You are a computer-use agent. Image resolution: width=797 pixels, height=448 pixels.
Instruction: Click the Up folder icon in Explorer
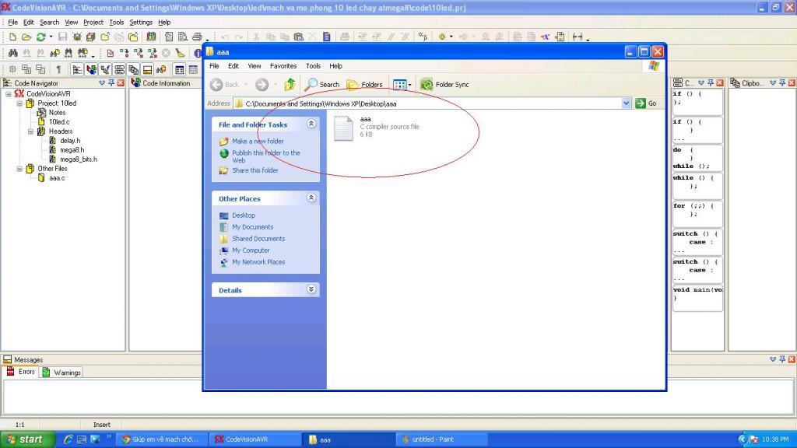pyautogui.click(x=290, y=84)
